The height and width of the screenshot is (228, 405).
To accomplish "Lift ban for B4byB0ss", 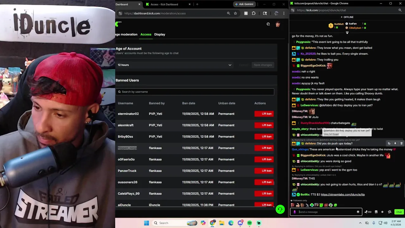I will click(264, 136).
